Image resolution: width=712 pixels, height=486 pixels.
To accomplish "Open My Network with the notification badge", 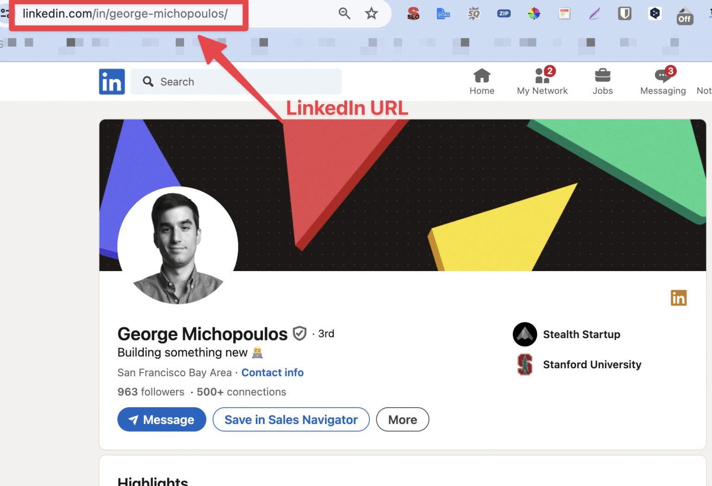I will point(542,81).
